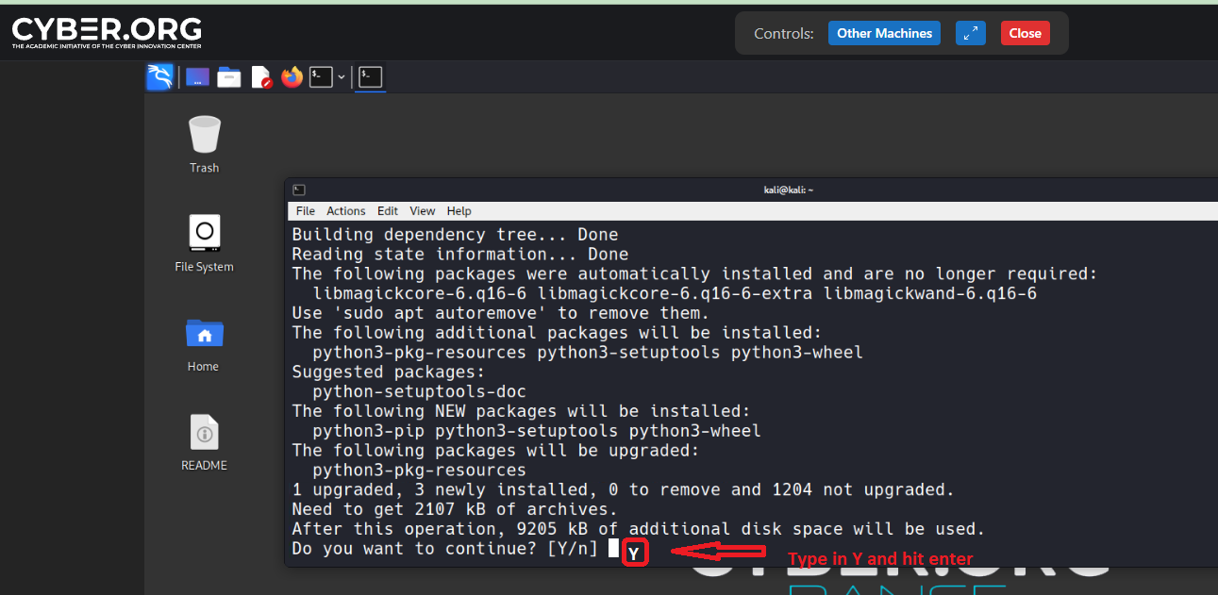Open the terminal emulator launcher icon
This screenshot has height=595, width=1218.
(321, 77)
